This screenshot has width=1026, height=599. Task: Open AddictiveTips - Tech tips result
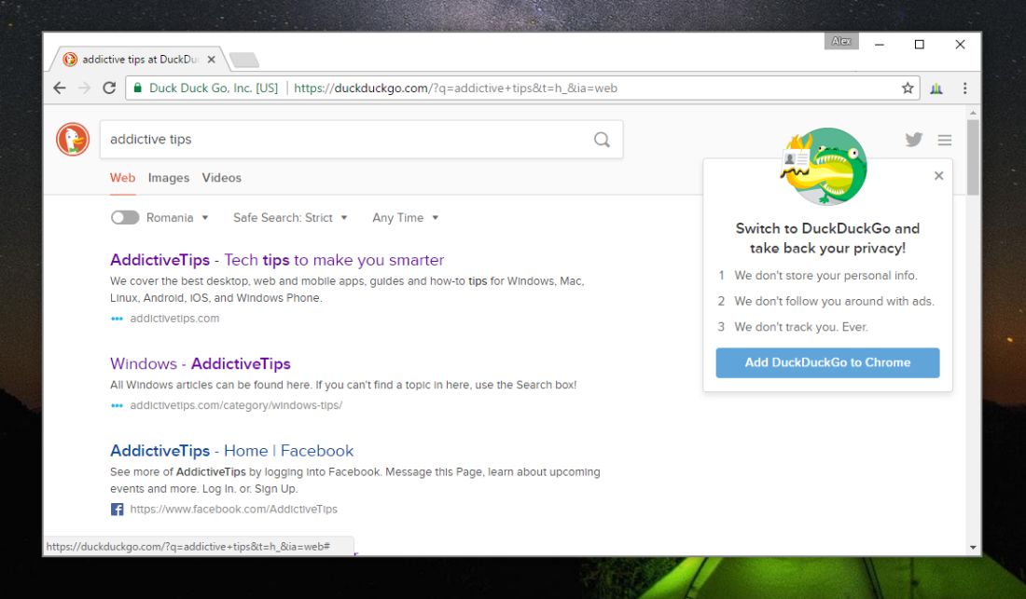click(277, 260)
